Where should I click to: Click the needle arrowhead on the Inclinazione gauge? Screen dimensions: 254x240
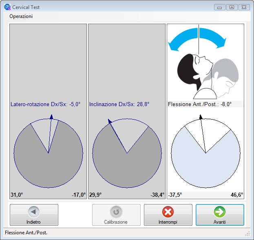[x=110, y=121]
